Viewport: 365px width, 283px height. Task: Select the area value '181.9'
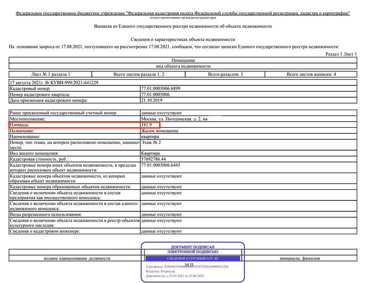click(x=146, y=125)
